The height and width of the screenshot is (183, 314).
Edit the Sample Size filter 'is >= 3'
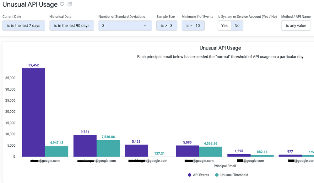pos(167,26)
